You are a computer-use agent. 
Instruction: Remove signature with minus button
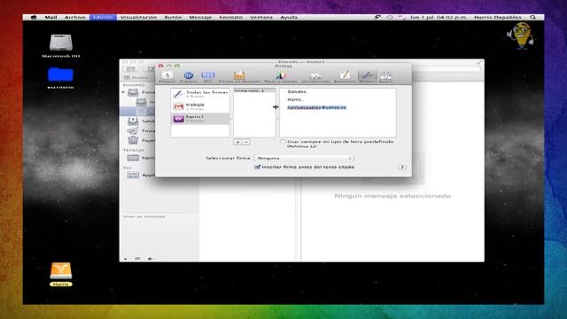(x=246, y=143)
